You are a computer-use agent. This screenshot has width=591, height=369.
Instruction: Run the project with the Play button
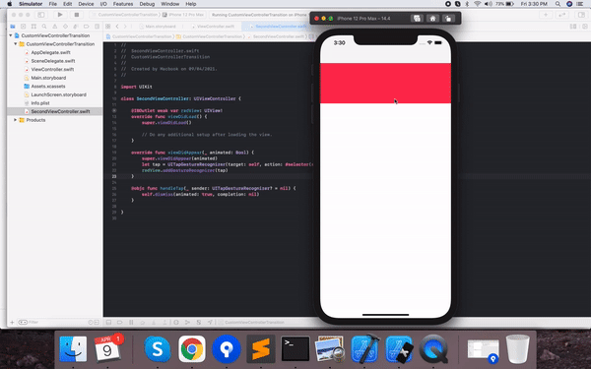coord(60,15)
